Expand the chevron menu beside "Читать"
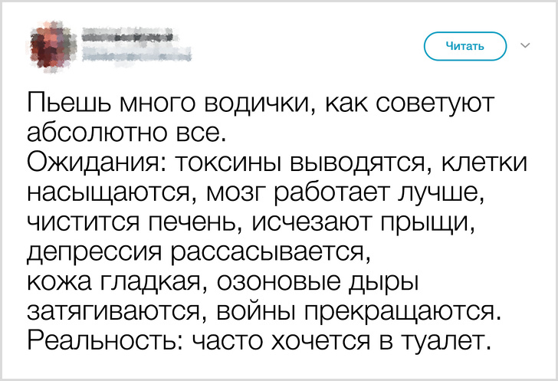 [x=525, y=46]
